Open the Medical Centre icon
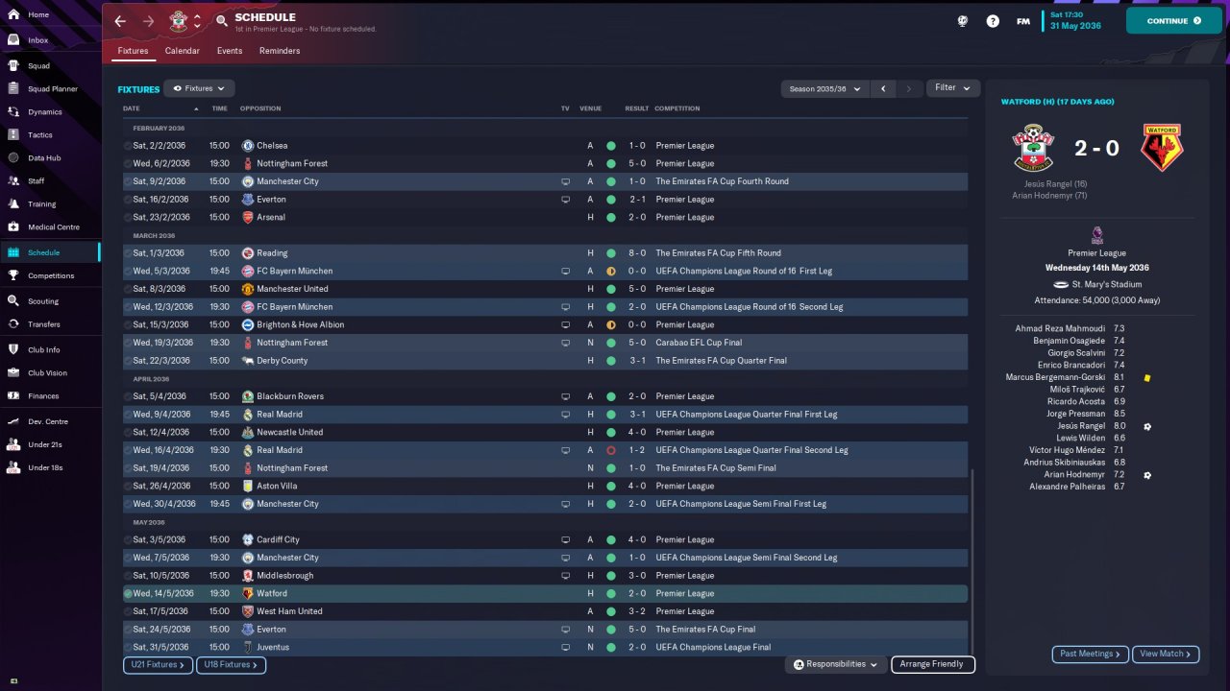1230x691 pixels. point(13,227)
